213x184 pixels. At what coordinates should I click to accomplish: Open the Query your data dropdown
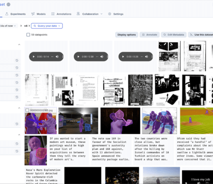point(47,26)
